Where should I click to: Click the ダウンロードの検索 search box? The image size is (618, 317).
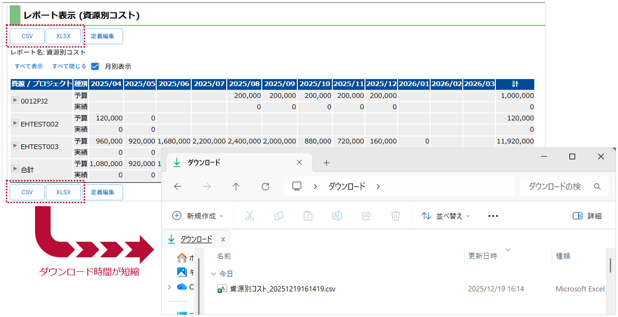pos(560,186)
